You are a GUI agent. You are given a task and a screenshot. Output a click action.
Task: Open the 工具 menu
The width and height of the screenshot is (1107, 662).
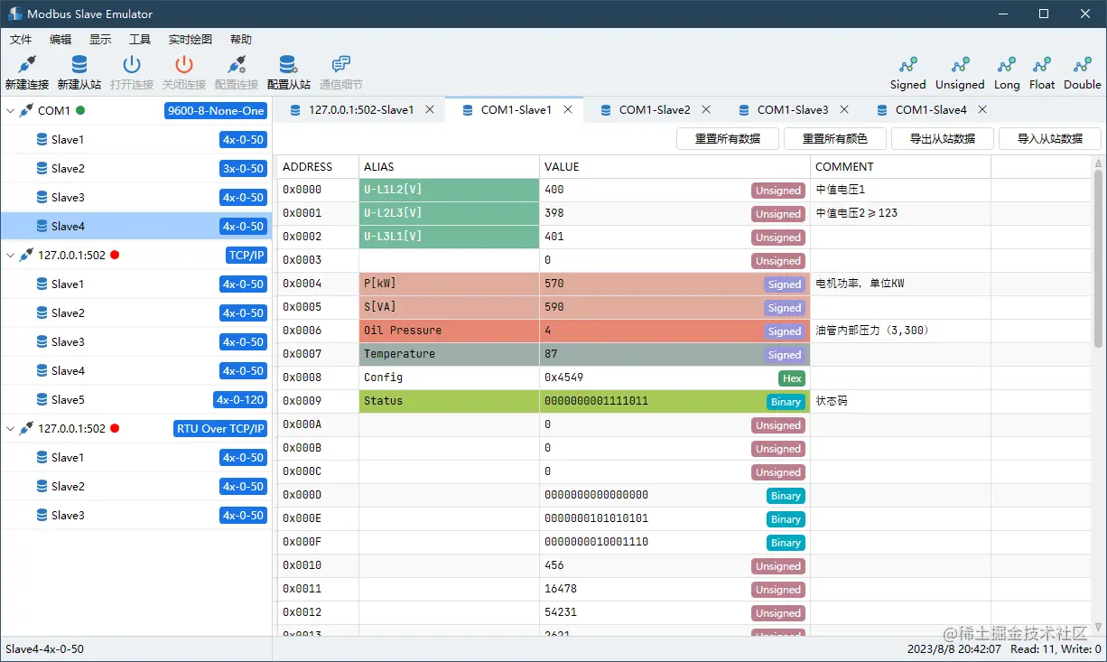click(140, 40)
